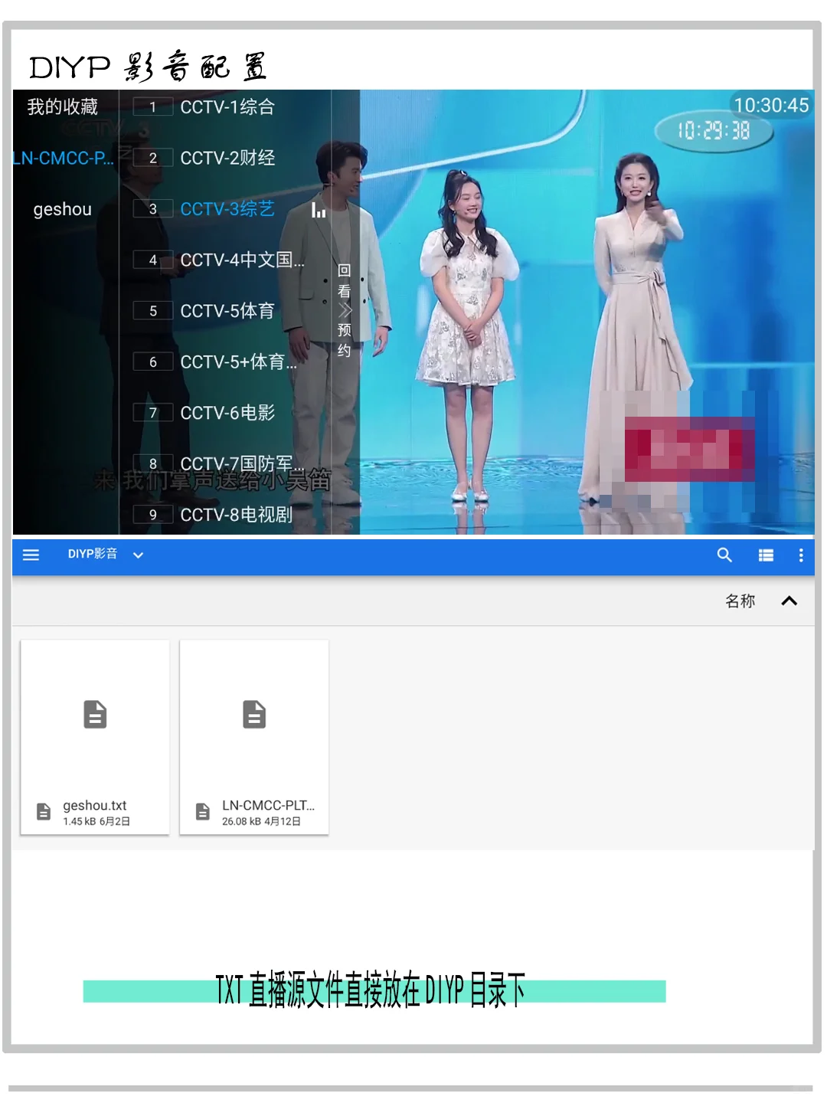Click channel number 1 box

(153, 107)
